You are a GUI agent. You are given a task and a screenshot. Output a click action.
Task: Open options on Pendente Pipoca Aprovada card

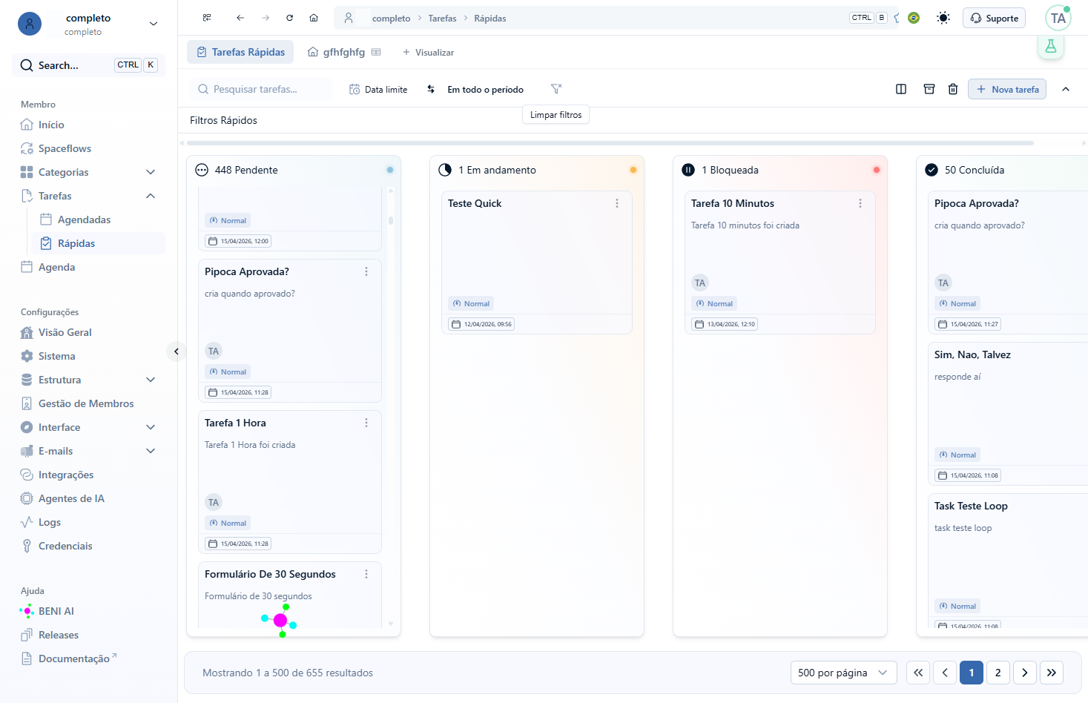click(366, 271)
